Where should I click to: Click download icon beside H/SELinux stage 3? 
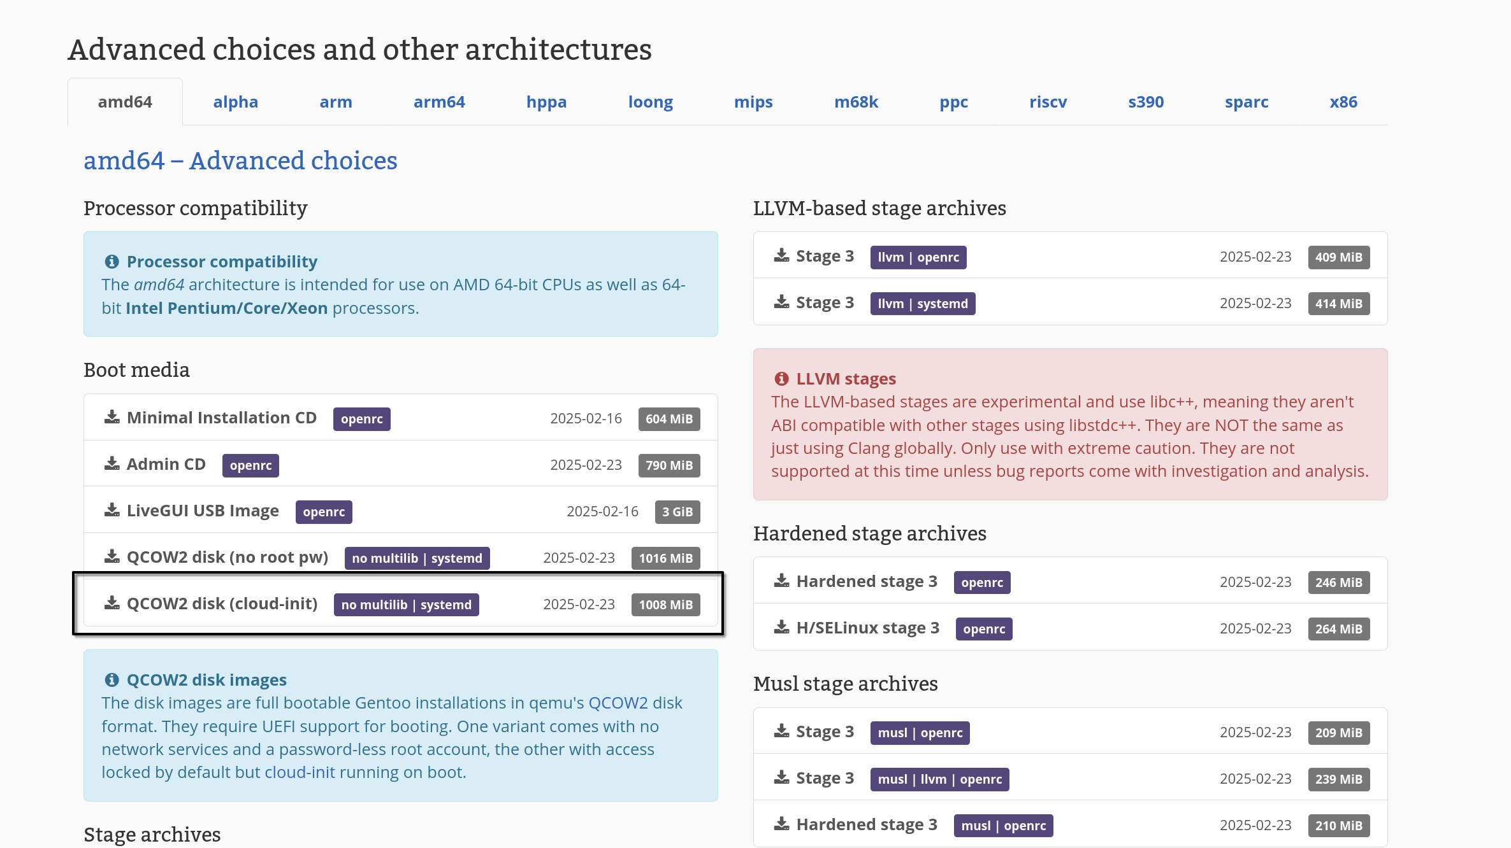(x=781, y=628)
